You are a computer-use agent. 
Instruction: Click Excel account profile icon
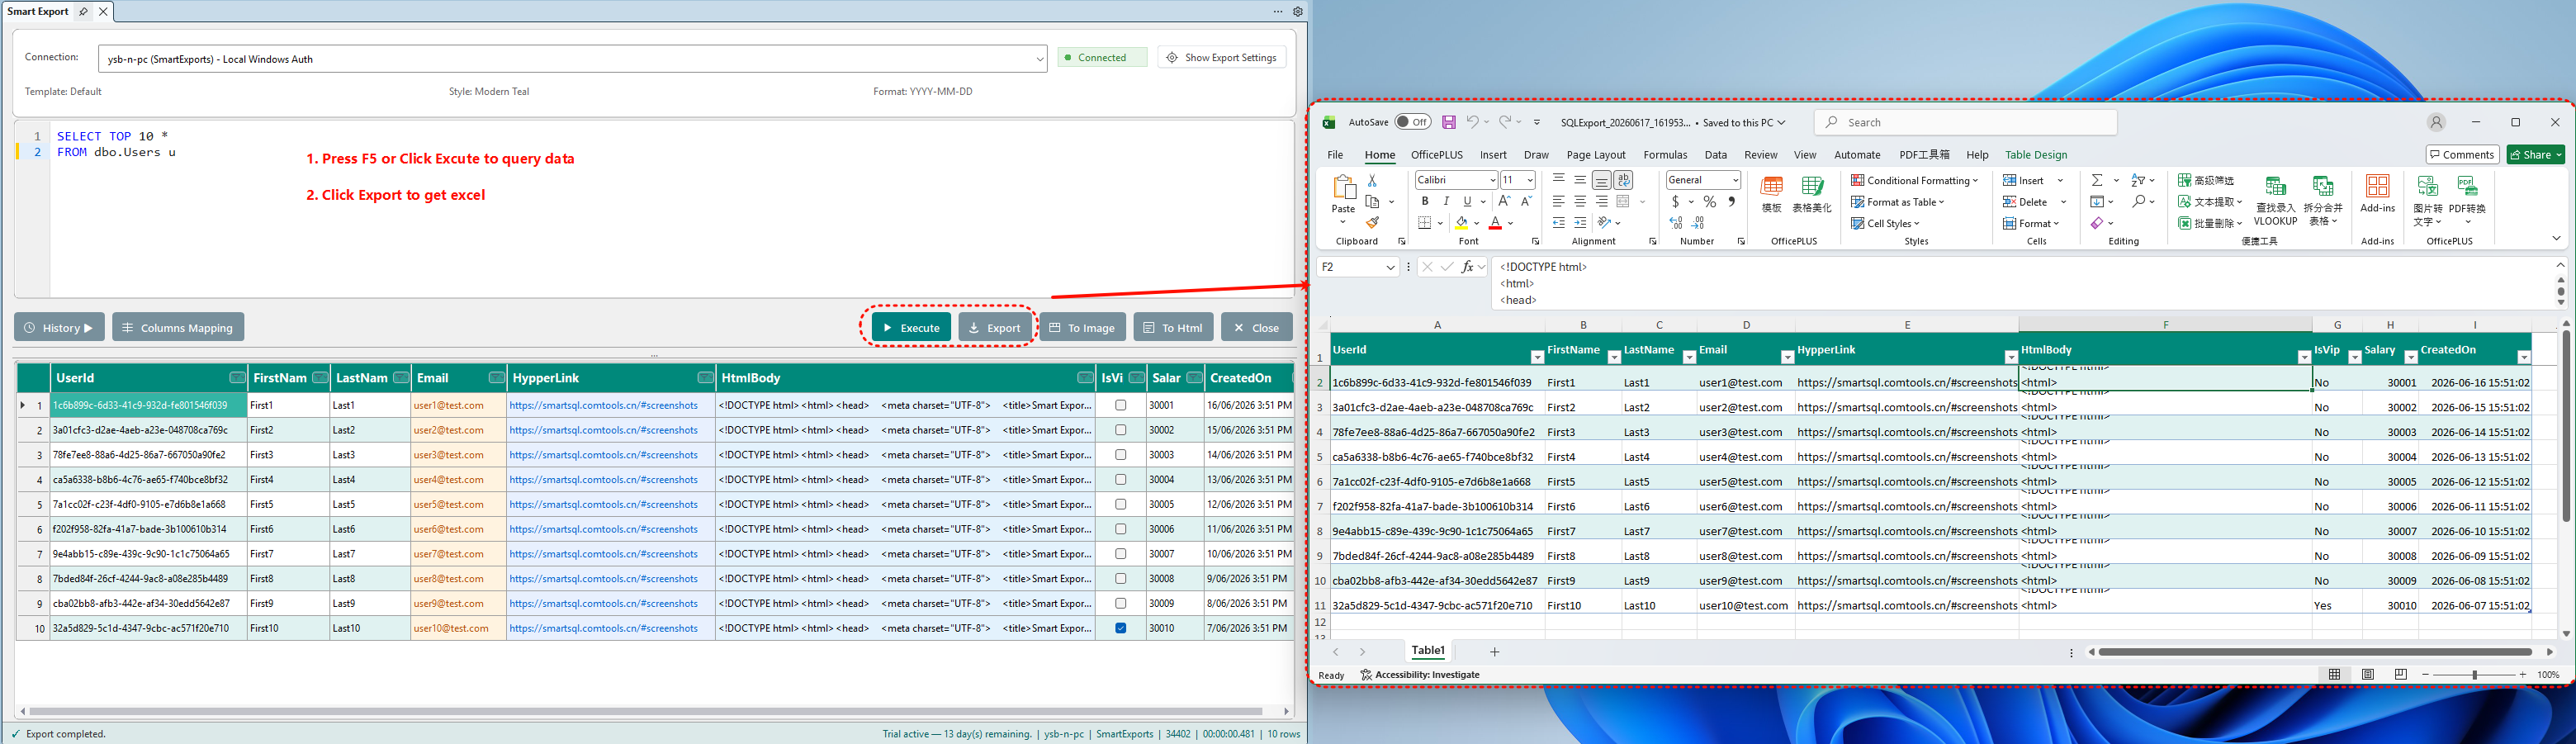[2436, 122]
